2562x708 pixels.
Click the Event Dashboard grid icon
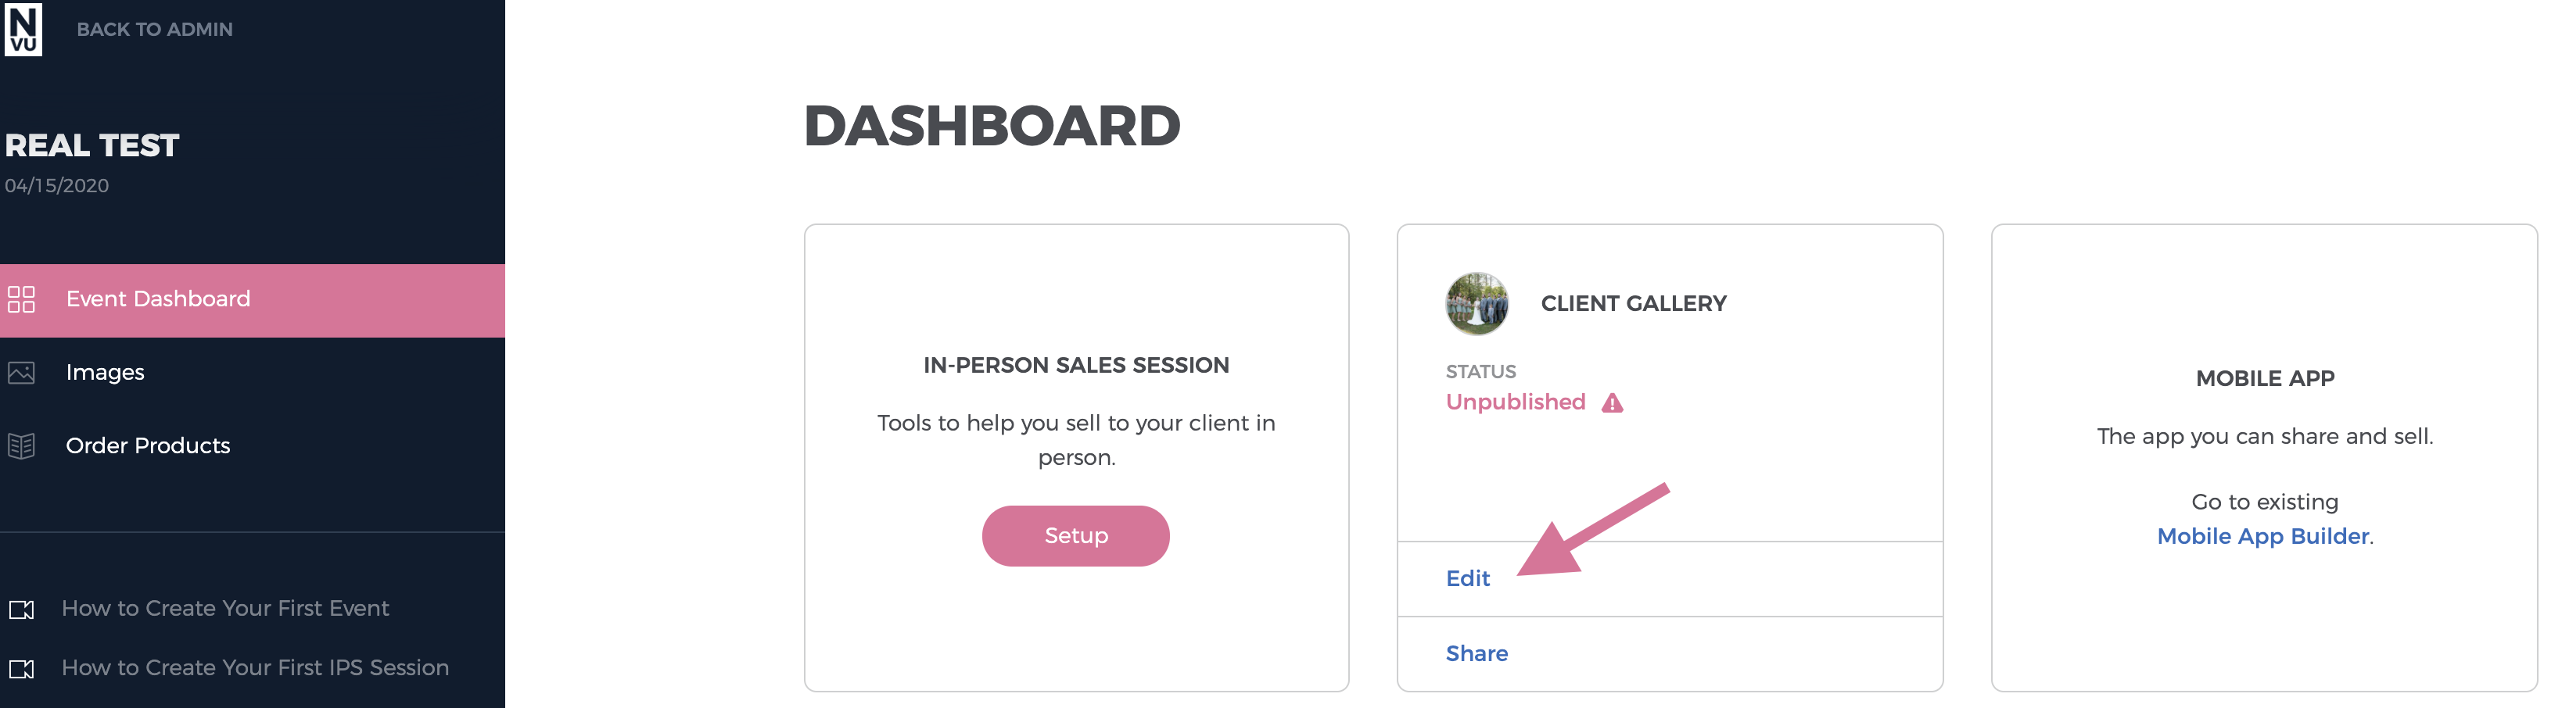coord(21,299)
